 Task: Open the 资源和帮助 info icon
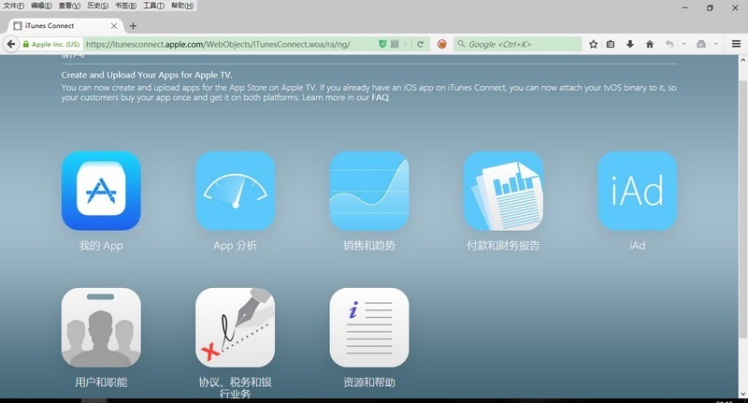coord(369,327)
